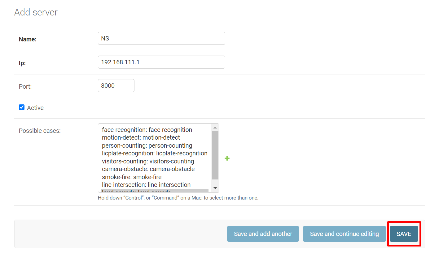The image size is (439, 257).
Task: Select smoke-fire list entry
Action: point(132,177)
